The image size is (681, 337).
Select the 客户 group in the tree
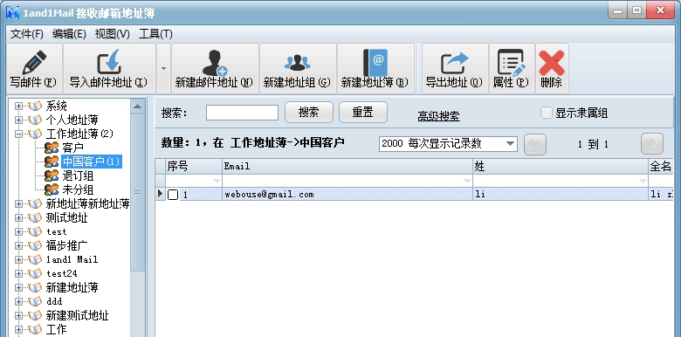72,148
